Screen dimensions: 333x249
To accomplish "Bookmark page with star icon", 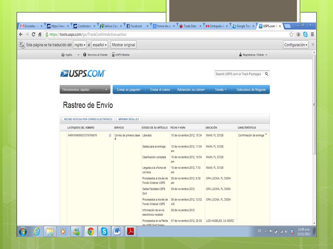I will (291, 34).
